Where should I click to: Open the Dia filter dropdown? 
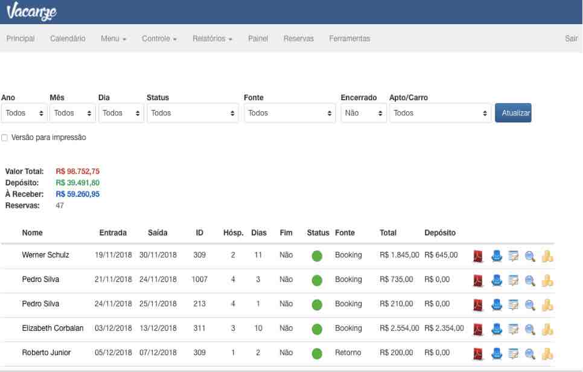click(x=121, y=113)
